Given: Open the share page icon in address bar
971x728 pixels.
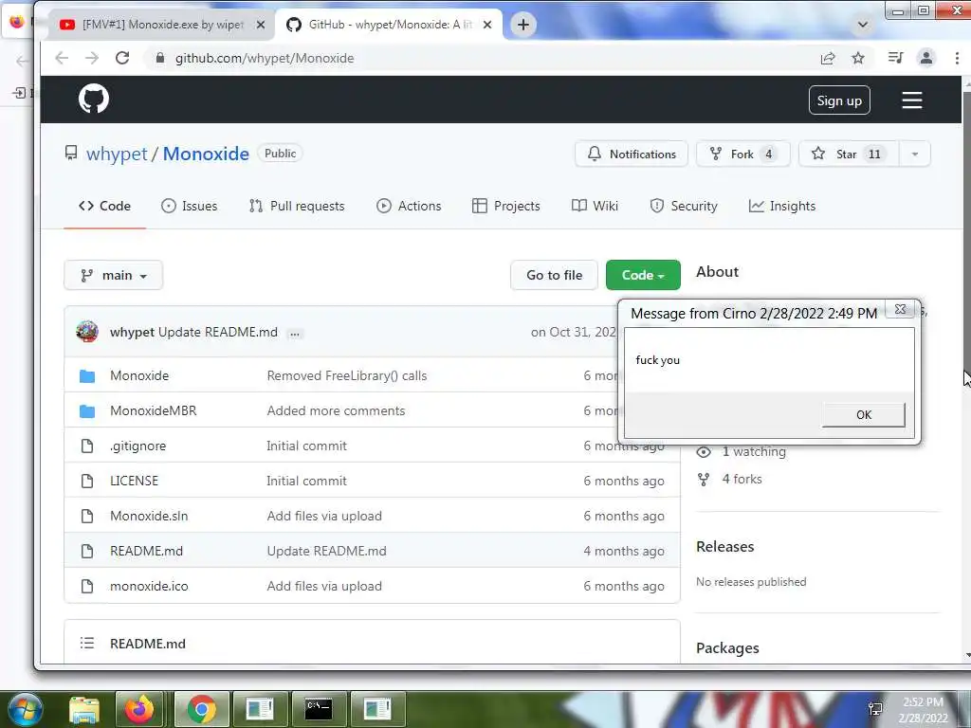Looking at the screenshot, I should pos(827,58).
